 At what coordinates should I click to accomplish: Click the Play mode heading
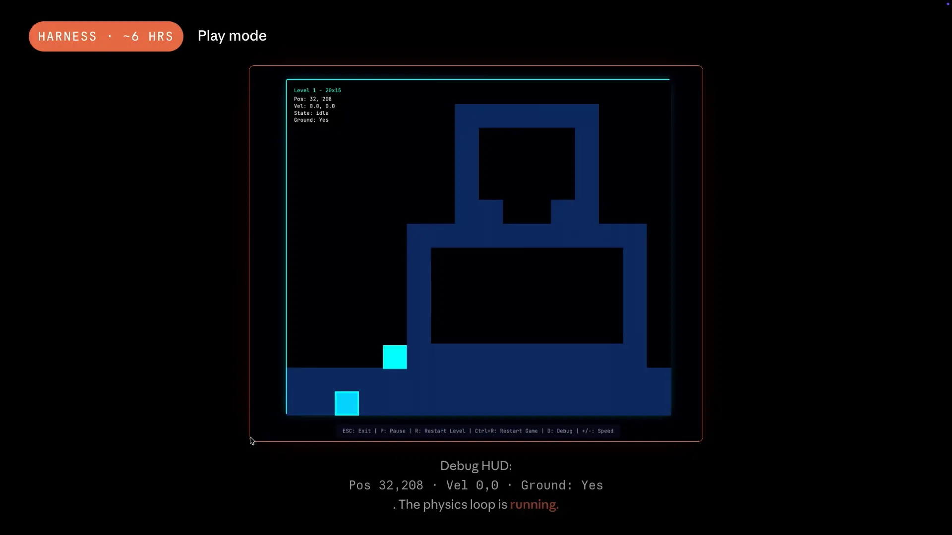[232, 36]
